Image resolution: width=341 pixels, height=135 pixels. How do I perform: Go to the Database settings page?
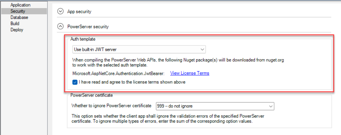19,17
